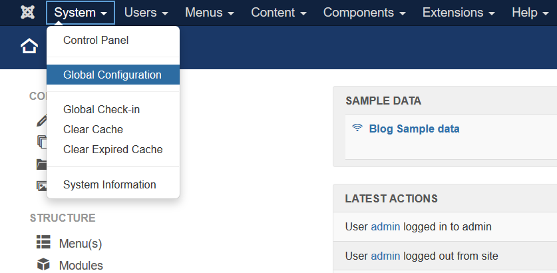The height and width of the screenshot is (273, 557).
Task: Open the Blog Sample data link
Action: pos(414,129)
